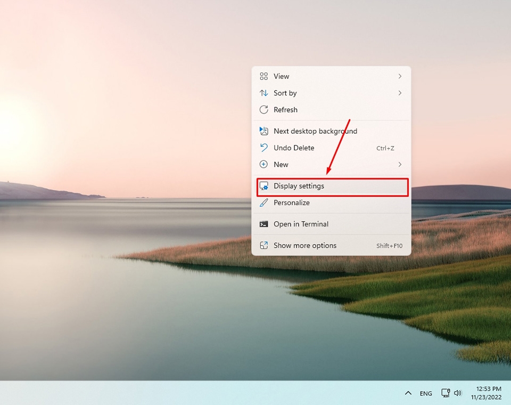511x405 pixels.
Task: Expand the New submenu chevron
Action: click(x=400, y=164)
